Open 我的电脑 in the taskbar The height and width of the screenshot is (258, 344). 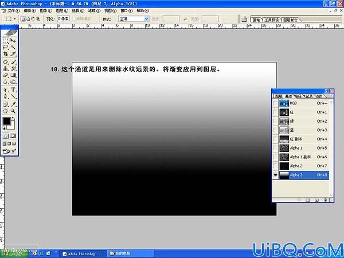(x=131, y=253)
